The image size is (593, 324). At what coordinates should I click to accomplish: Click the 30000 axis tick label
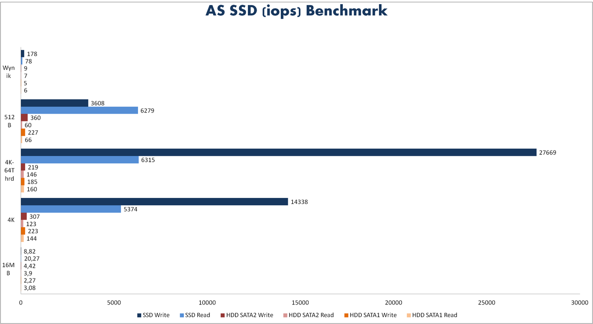click(580, 302)
